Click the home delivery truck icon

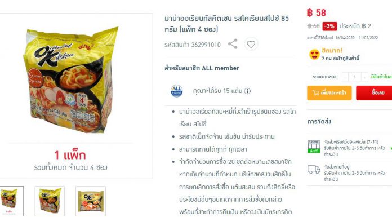click(314, 170)
